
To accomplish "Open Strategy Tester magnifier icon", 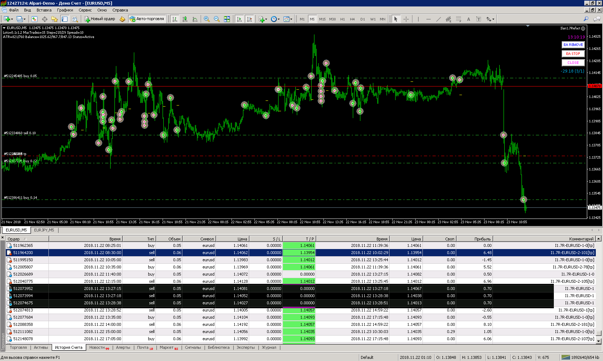I will [75, 19].
